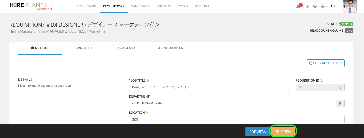364x138 pixels.
Task: Open the Agencies menu
Action: [164, 6]
